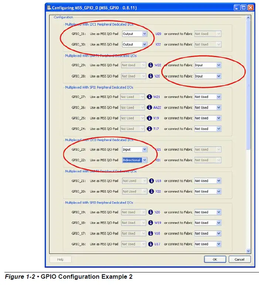Click the info icon for GPIO_24

click(x=149, y=129)
